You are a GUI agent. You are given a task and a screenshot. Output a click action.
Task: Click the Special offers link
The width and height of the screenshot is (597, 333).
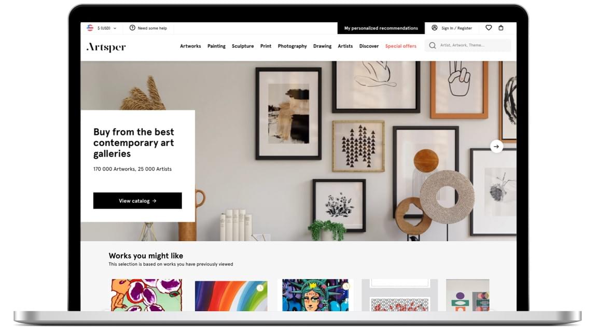coord(400,46)
